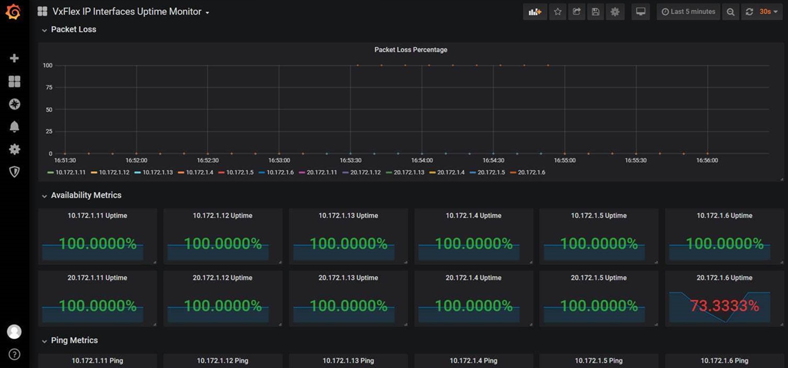Save the dashboard with the save icon
Image resolution: width=788 pixels, height=368 pixels.
[x=596, y=11]
